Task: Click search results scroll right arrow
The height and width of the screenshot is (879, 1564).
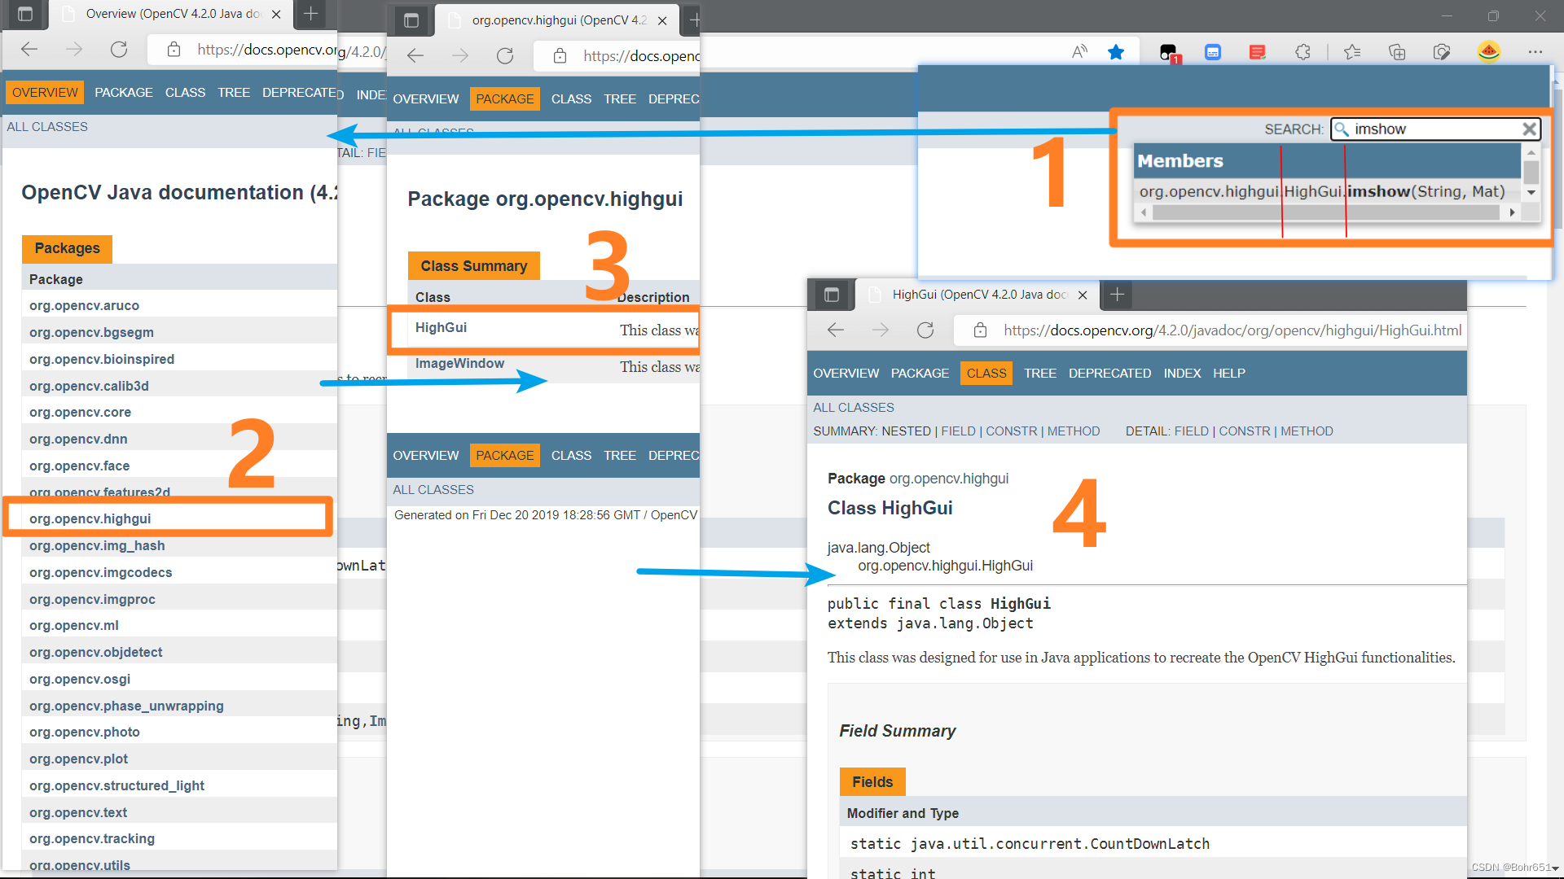Action: (x=1512, y=212)
